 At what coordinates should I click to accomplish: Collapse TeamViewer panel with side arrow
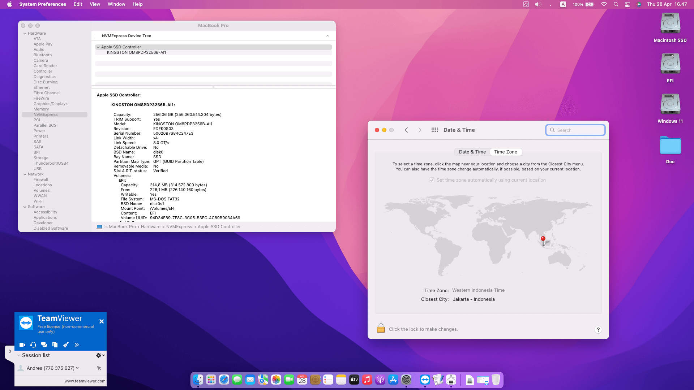pyautogui.click(x=10, y=351)
